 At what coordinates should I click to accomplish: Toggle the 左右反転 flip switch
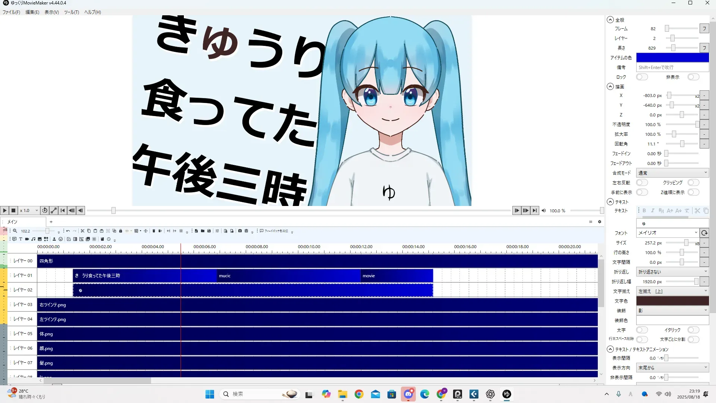(642, 182)
